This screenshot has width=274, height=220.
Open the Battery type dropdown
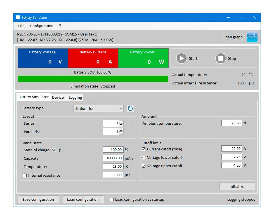[x=121, y=108]
